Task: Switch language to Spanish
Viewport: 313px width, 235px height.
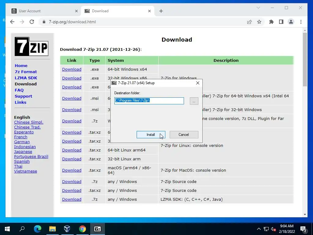Action: point(22,162)
